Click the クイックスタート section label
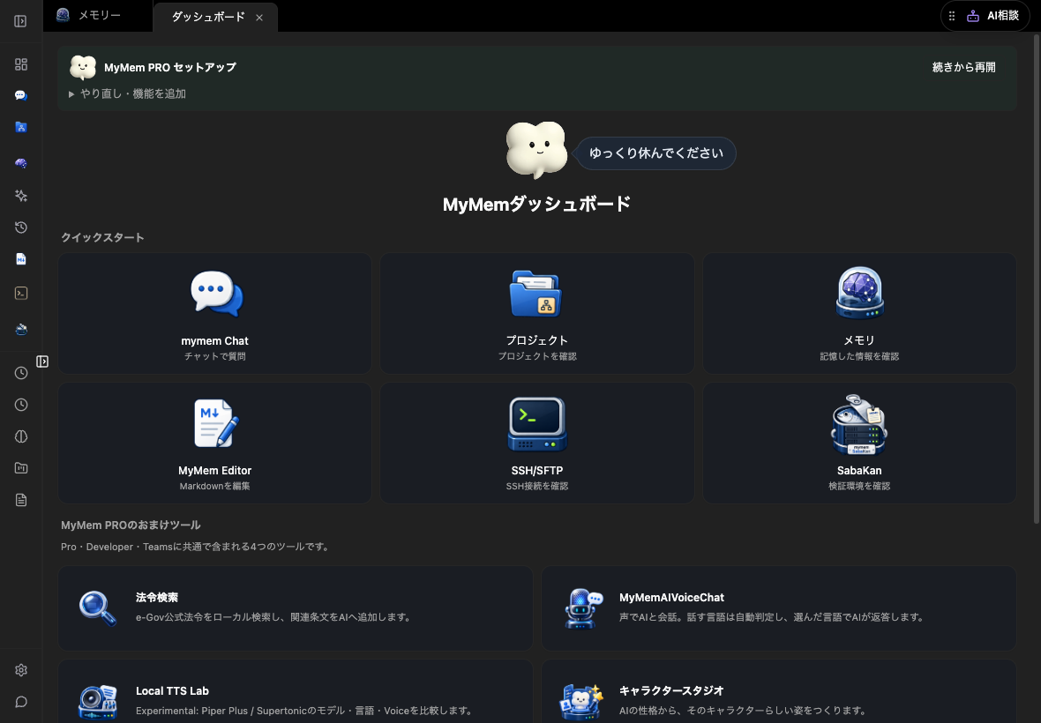 pyautogui.click(x=102, y=237)
